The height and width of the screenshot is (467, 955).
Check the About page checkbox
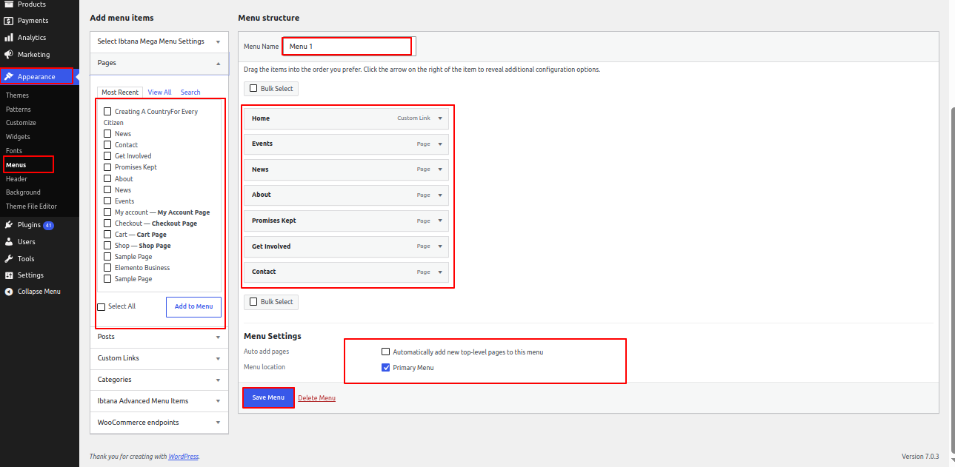(x=107, y=179)
